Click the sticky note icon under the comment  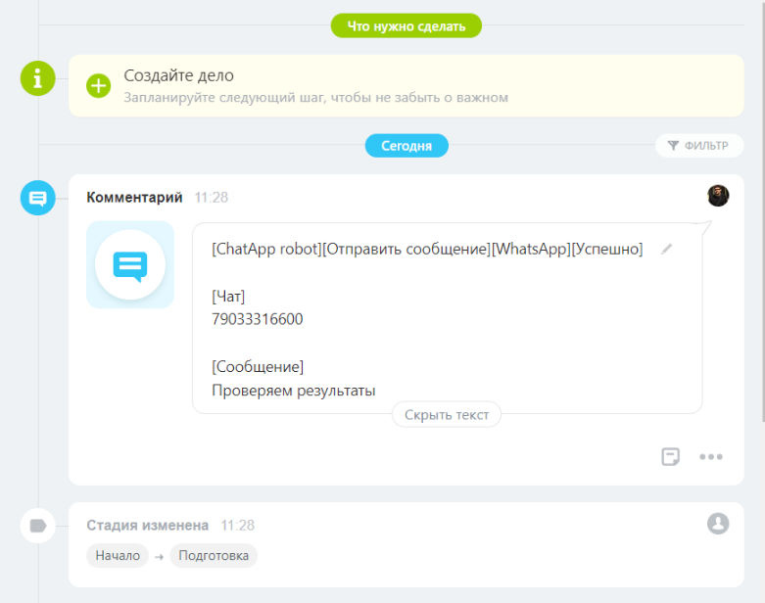[671, 456]
